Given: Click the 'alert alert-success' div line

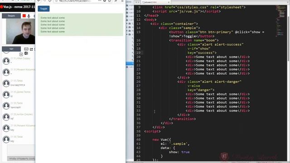Looking at the screenshot, I should 210,44.
